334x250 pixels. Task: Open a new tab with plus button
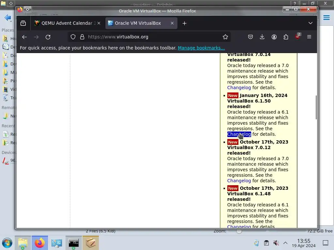185,23
